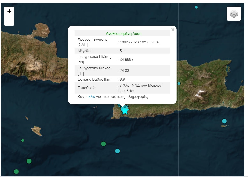Close the earthquake info popup
Image resolution: width=248 pixels, height=177 pixels.
point(173,30)
